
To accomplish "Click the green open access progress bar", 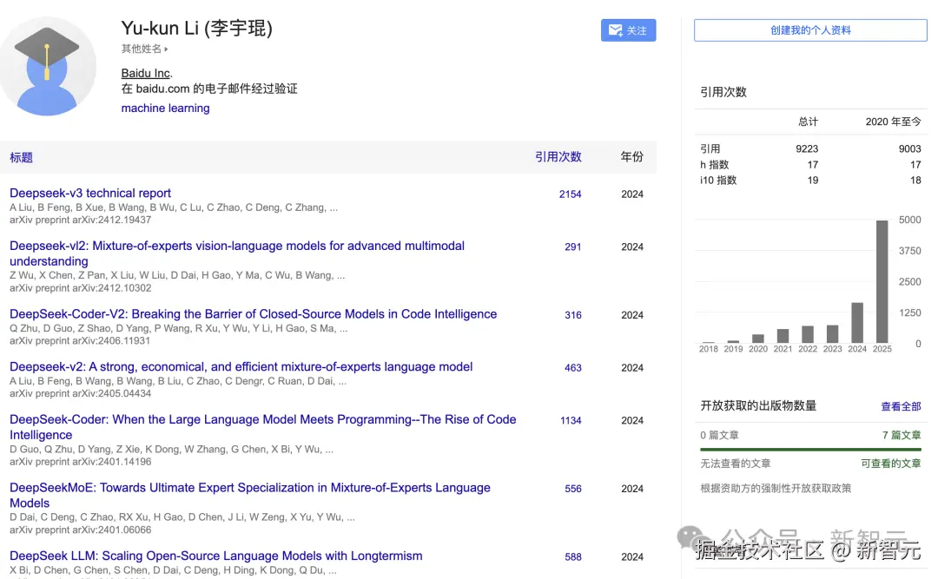I will coord(810,450).
